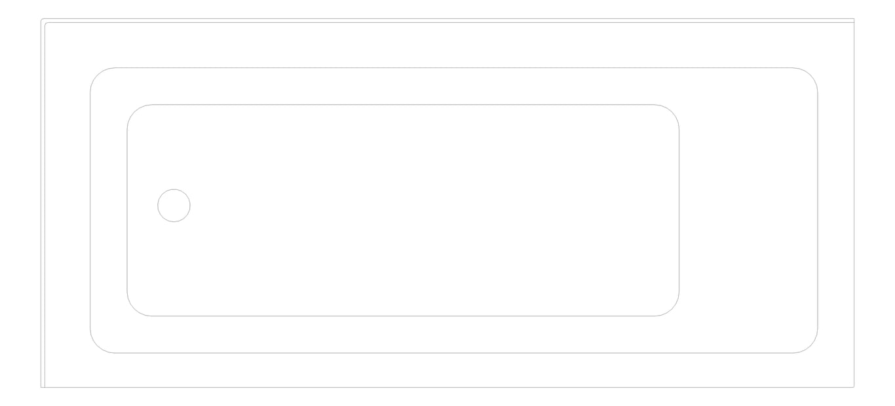This screenshot has width=895, height=406.
Task: Click the bottom-right rounded corner of middle outline
Action: (x=810, y=346)
